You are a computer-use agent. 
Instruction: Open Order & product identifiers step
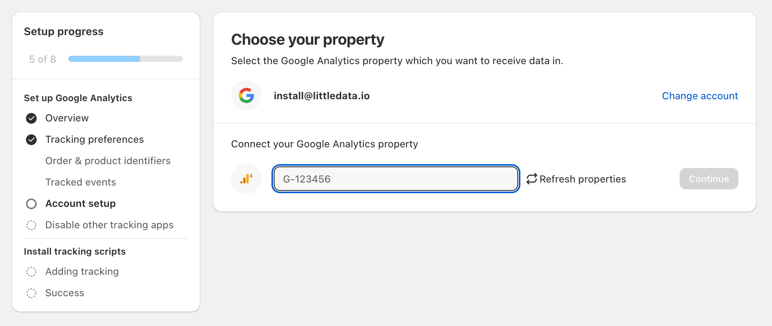click(108, 161)
